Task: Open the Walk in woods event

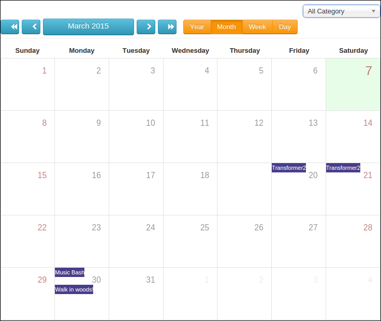Action: pos(74,289)
